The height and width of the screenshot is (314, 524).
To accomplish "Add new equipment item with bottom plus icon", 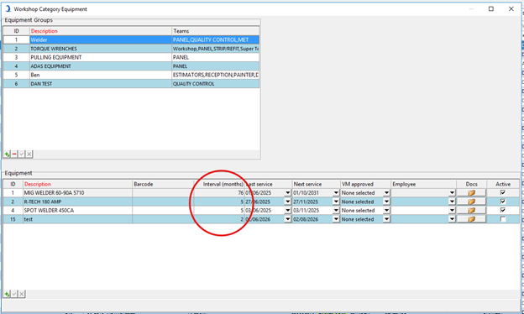I will pos(7,294).
